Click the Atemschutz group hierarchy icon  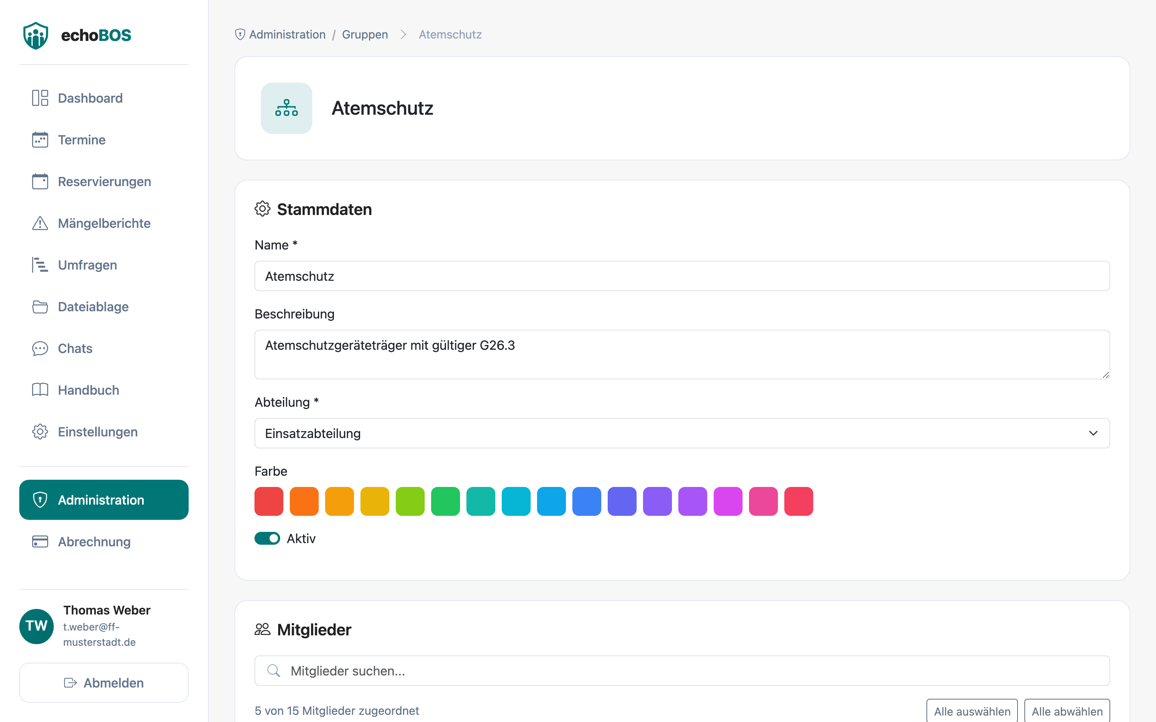pyautogui.click(x=287, y=108)
